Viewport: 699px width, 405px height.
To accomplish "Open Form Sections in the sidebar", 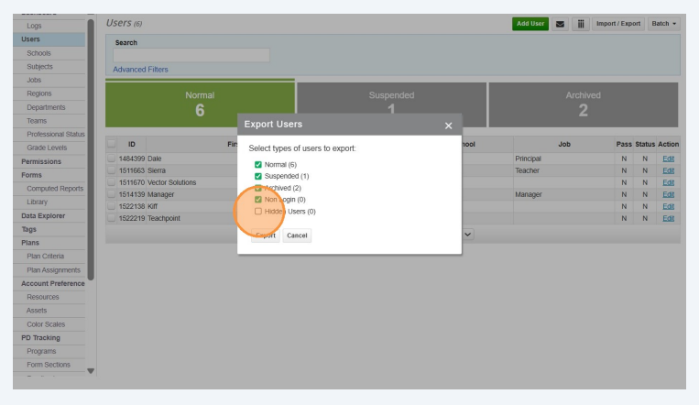I will pos(49,365).
